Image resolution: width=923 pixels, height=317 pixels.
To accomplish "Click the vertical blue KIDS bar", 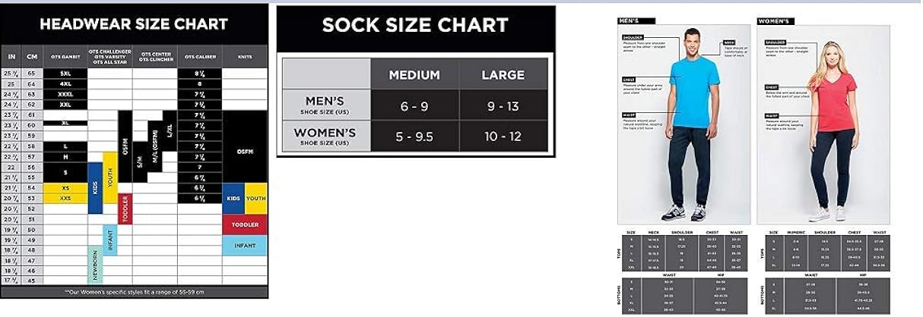I will tap(95, 187).
